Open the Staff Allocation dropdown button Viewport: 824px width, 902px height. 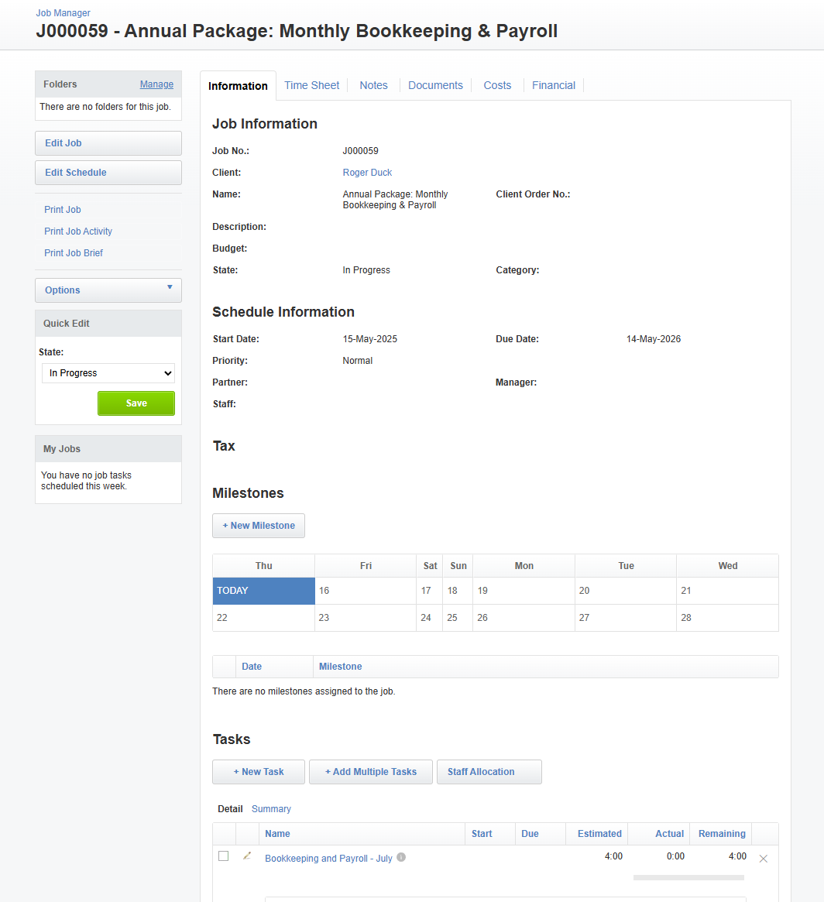point(489,772)
